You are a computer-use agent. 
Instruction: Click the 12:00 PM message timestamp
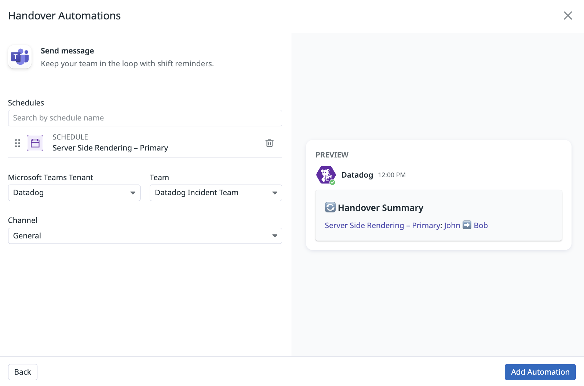(x=392, y=175)
